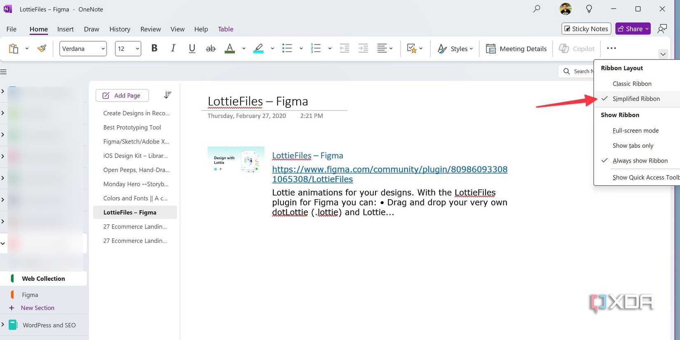
Task: Toggle strikethrough formatting
Action: [211, 49]
